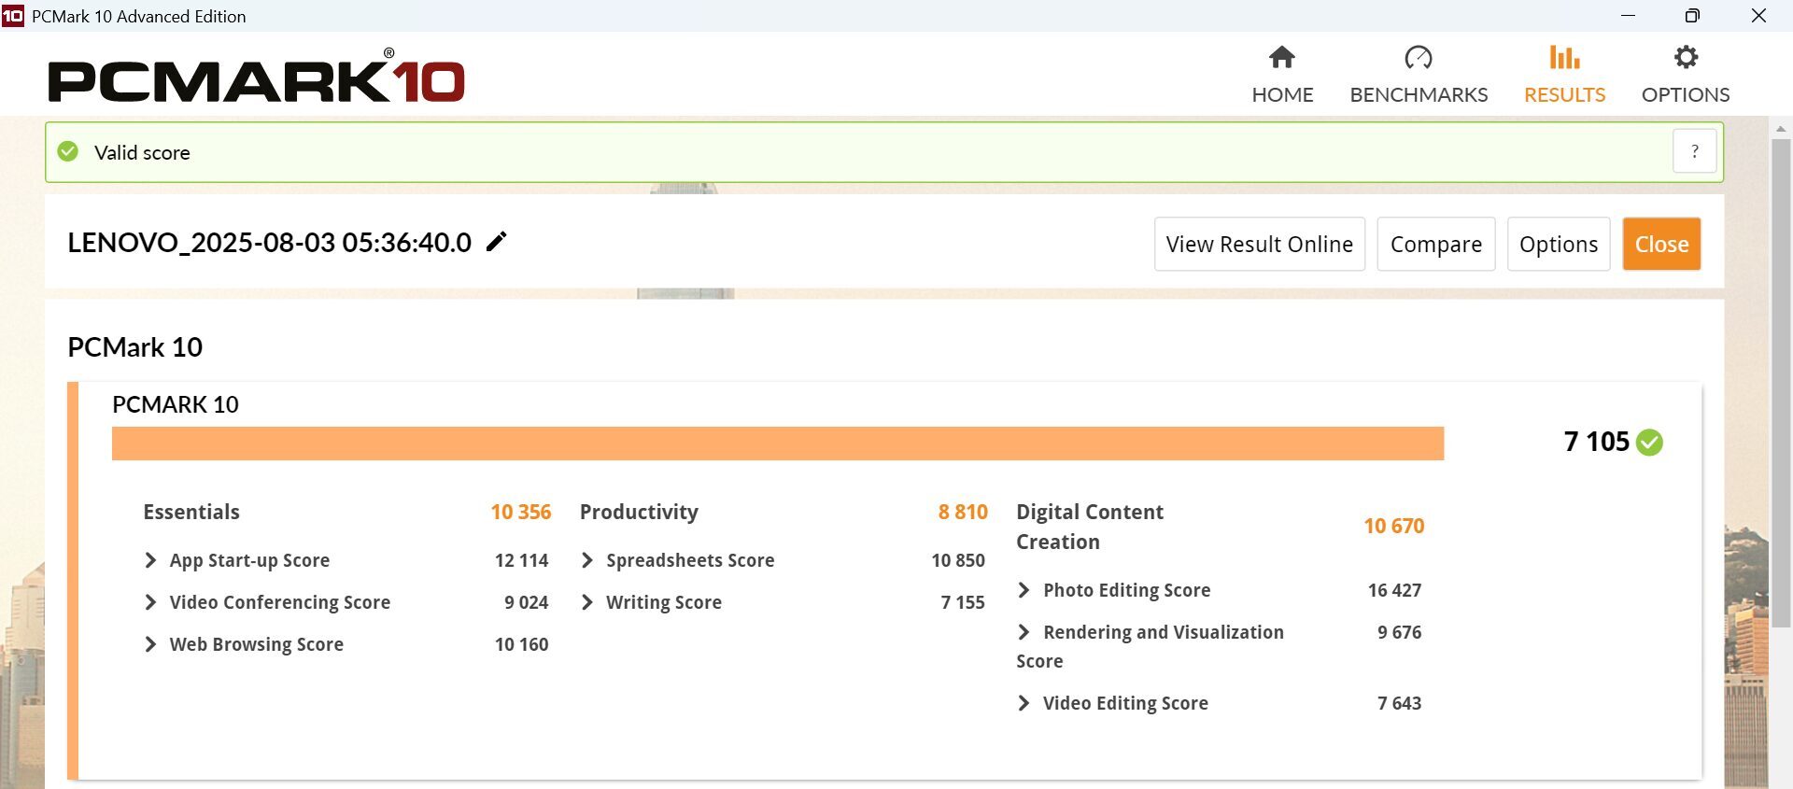Switch to the BENCHMARKS tab
The image size is (1793, 789).
coord(1419,75)
